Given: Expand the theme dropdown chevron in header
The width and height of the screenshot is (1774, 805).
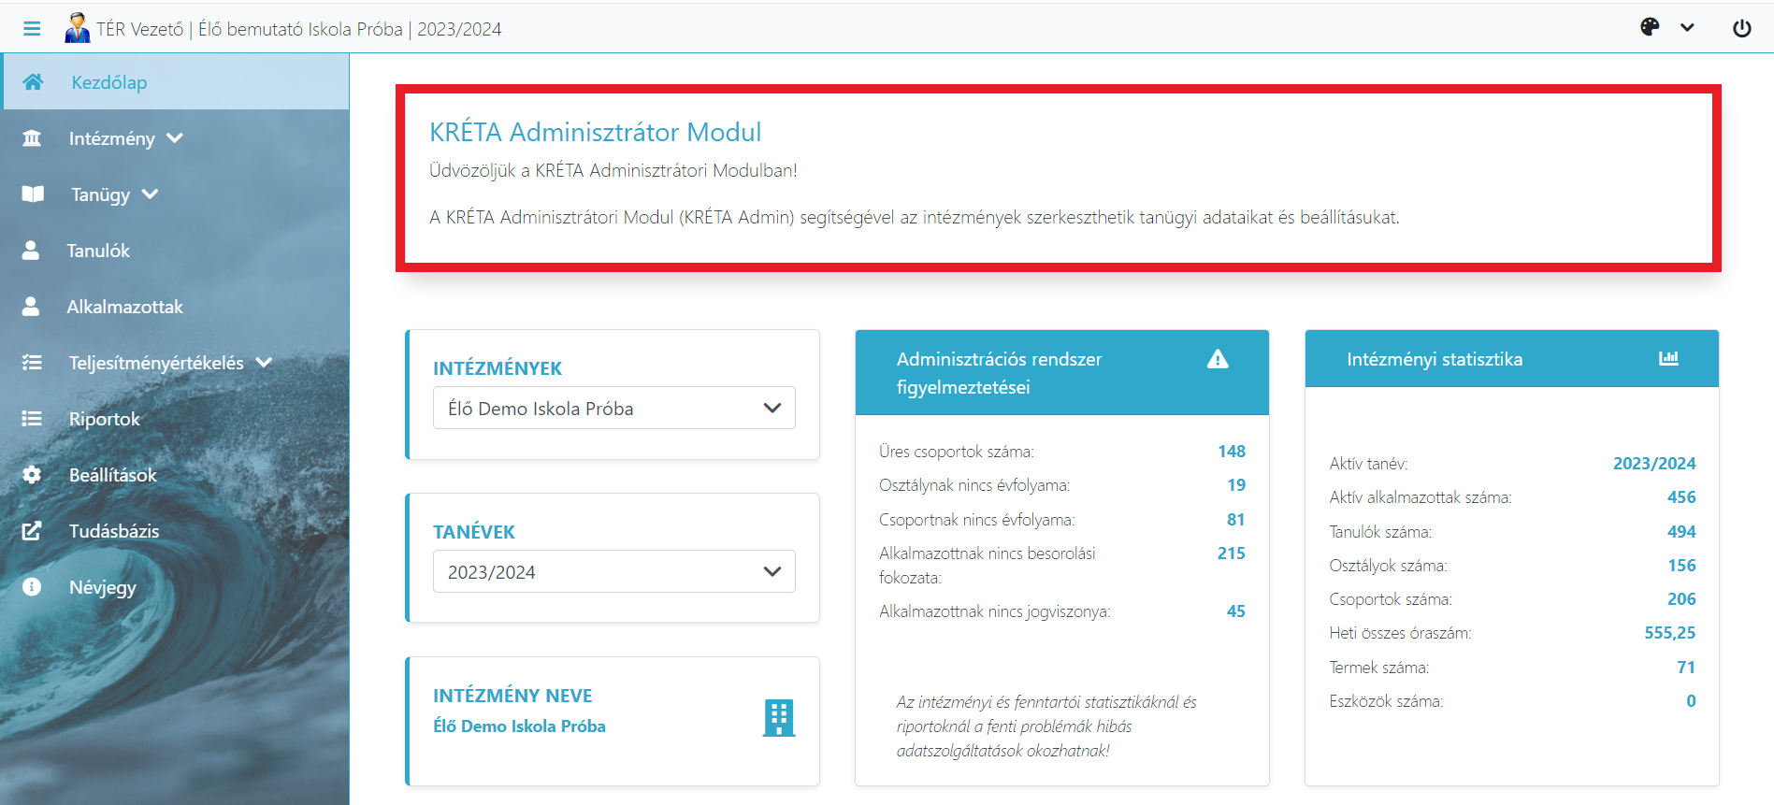Looking at the screenshot, I should click(x=1687, y=28).
